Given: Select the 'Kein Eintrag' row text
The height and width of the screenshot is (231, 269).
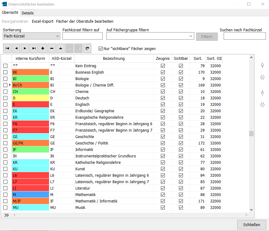Looking at the screenshot, I should [x=86, y=66].
